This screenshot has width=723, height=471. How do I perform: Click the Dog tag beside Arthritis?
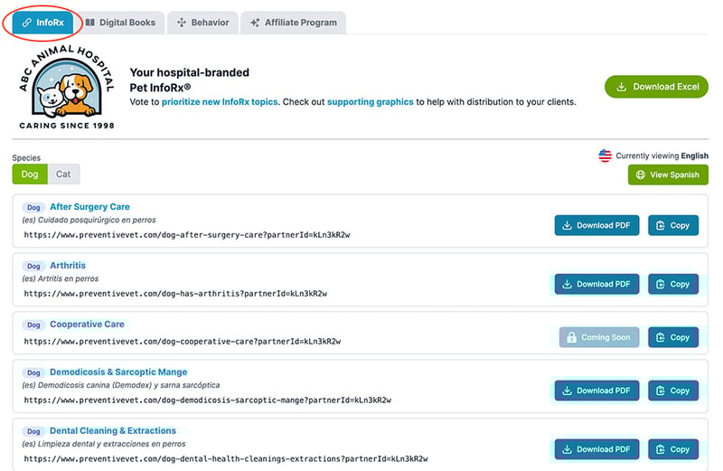33,266
